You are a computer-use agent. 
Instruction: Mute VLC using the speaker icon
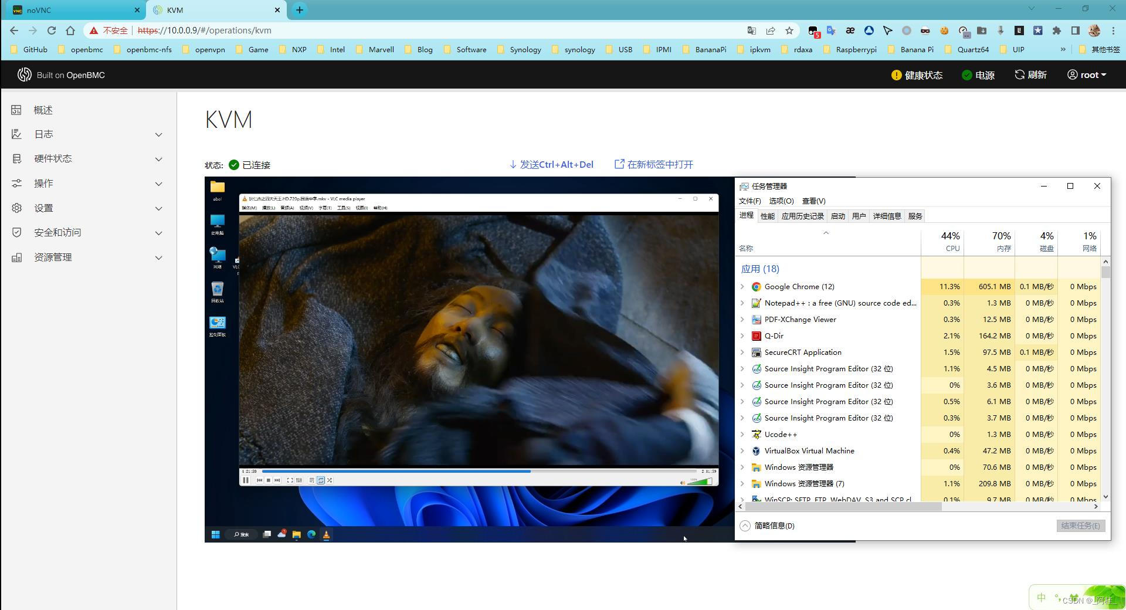(682, 483)
